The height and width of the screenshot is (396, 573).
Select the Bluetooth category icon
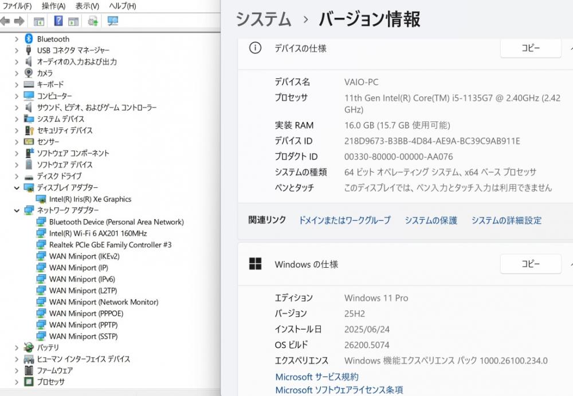tap(29, 39)
